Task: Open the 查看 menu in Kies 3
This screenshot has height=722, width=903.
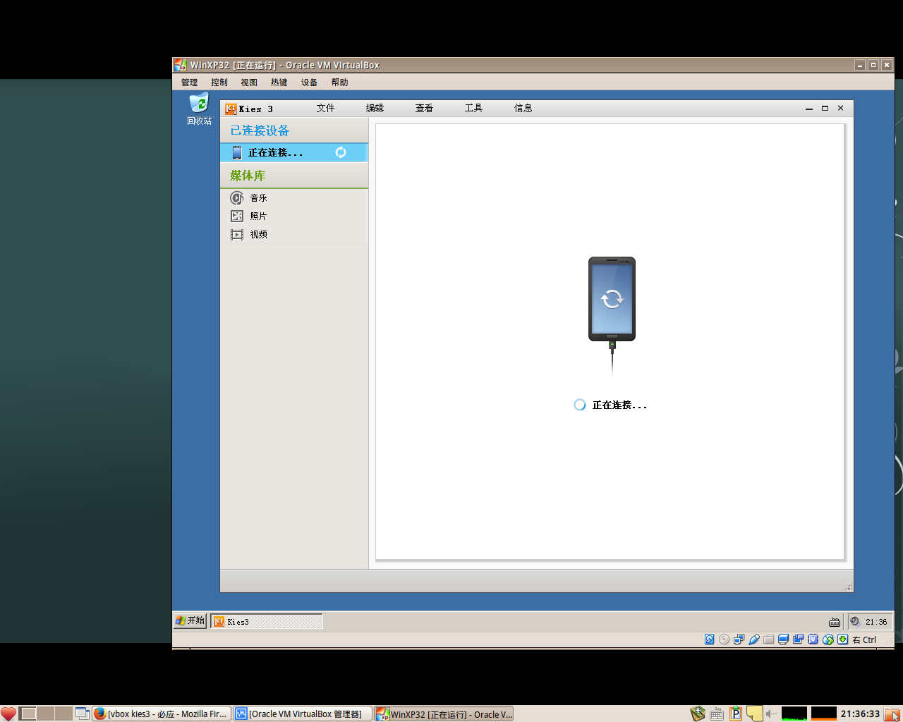Action: pyautogui.click(x=424, y=108)
